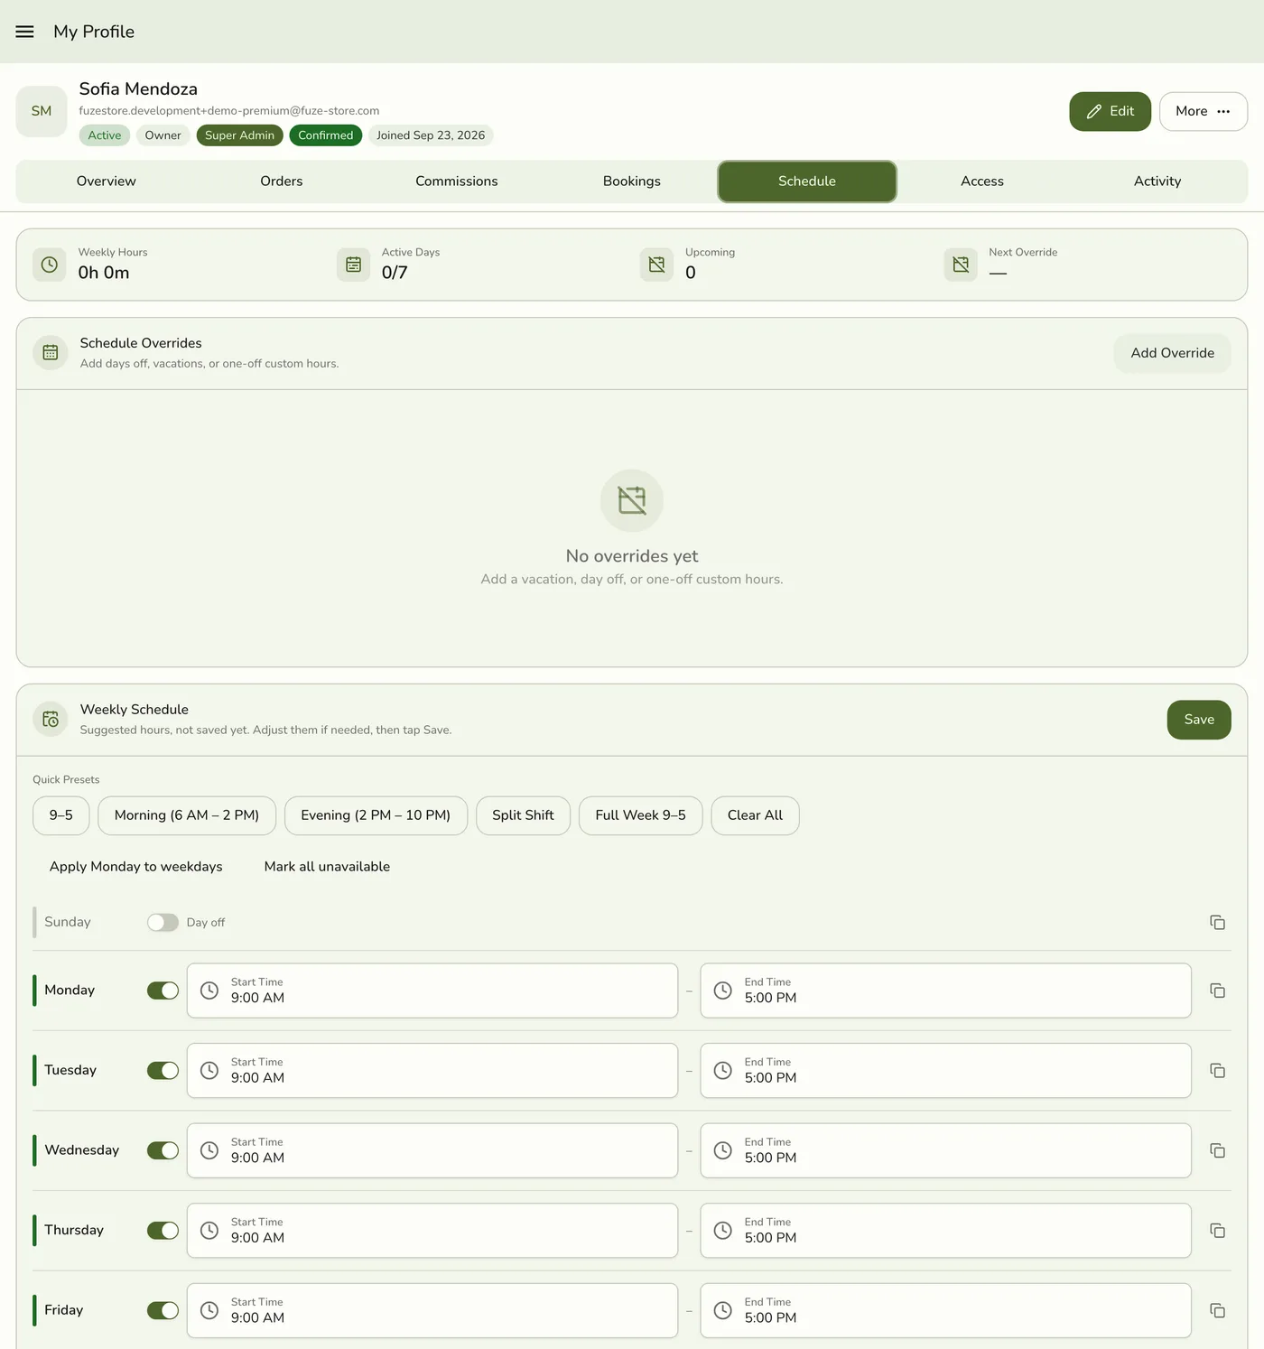Open Monday's Start Time picker
The image size is (1264, 1349).
tap(432, 991)
